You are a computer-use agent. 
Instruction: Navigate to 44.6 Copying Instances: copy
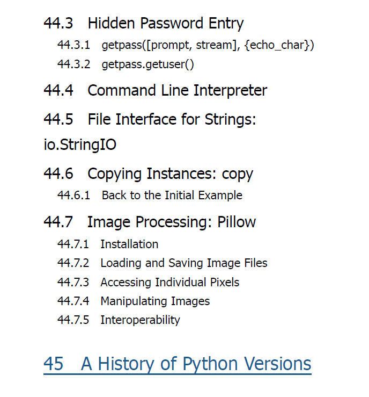pos(148,174)
